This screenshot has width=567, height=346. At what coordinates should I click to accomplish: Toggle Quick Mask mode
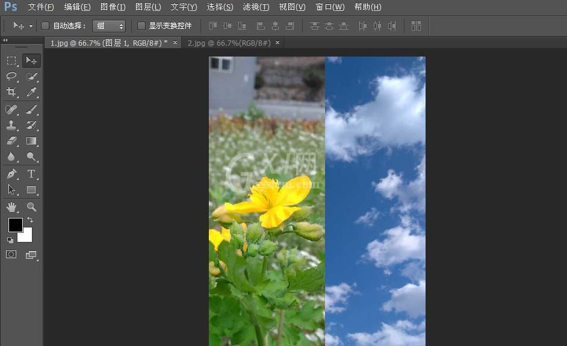tap(11, 255)
